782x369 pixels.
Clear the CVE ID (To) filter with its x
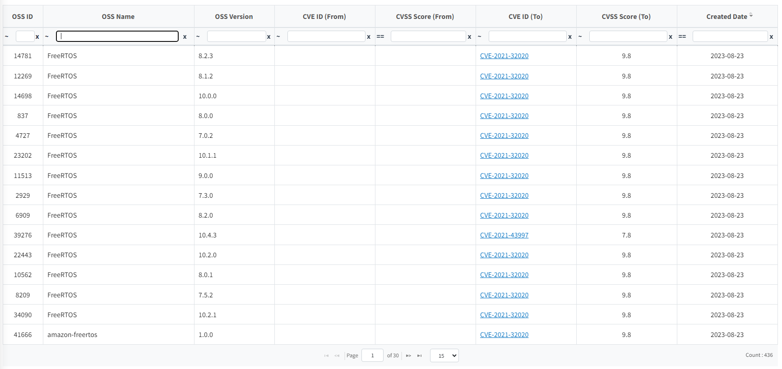(570, 37)
